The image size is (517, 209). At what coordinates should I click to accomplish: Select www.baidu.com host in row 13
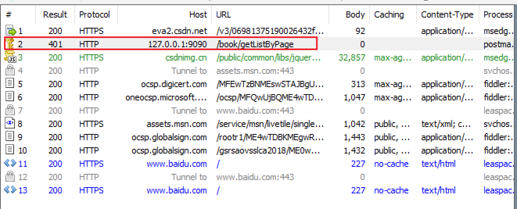click(x=177, y=190)
